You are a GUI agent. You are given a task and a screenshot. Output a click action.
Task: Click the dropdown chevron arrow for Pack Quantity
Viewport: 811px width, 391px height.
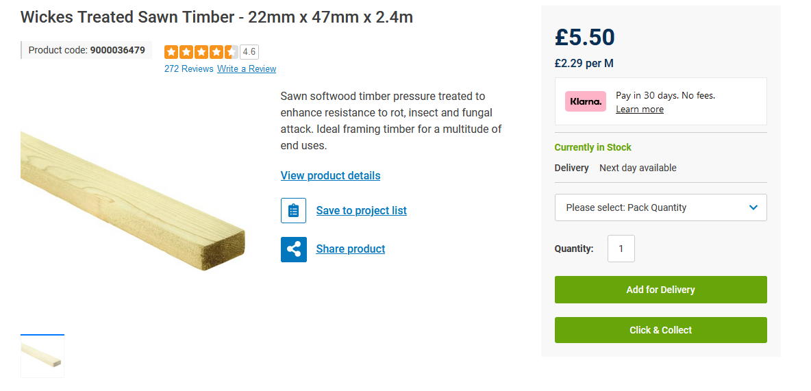coord(753,207)
